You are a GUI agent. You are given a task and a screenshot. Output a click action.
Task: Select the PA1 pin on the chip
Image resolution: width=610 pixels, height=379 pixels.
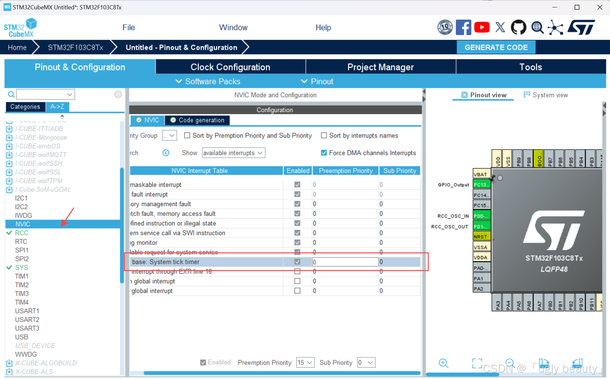[x=481, y=278]
